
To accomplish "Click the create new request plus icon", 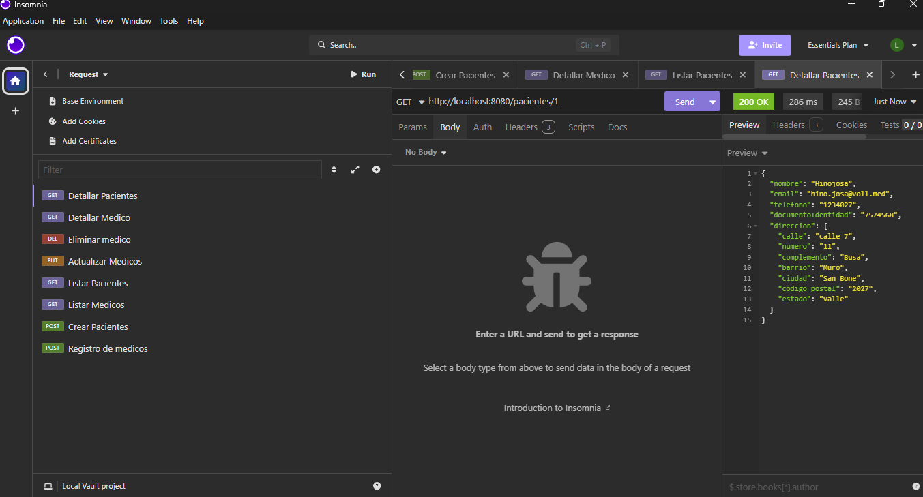I will [376, 170].
